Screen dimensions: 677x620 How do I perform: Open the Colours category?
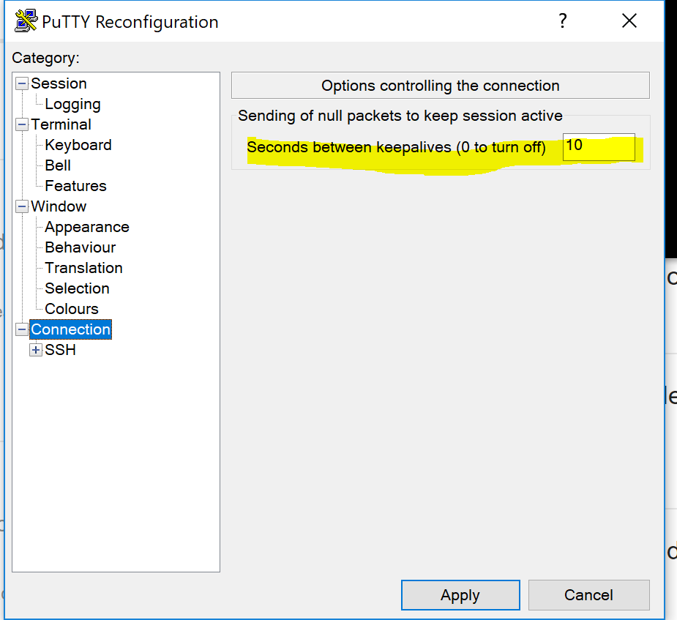tap(72, 309)
